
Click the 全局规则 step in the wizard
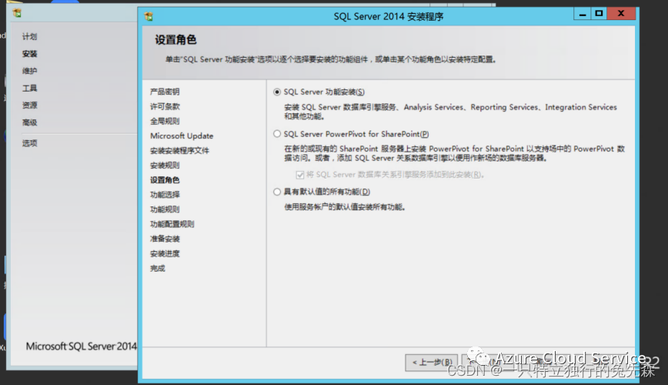(165, 121)
